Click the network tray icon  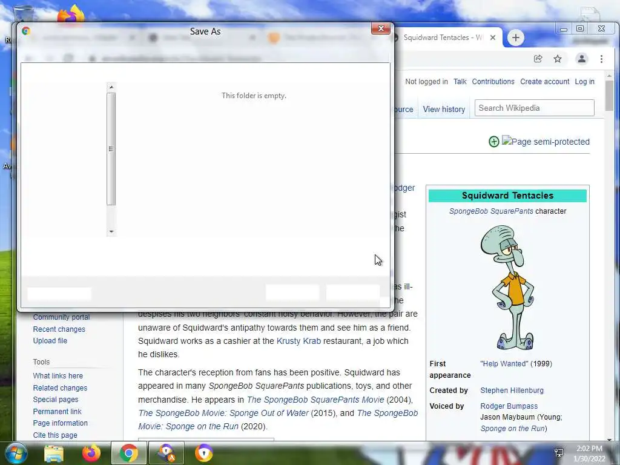pyautogui.click(x=559, y=452)
